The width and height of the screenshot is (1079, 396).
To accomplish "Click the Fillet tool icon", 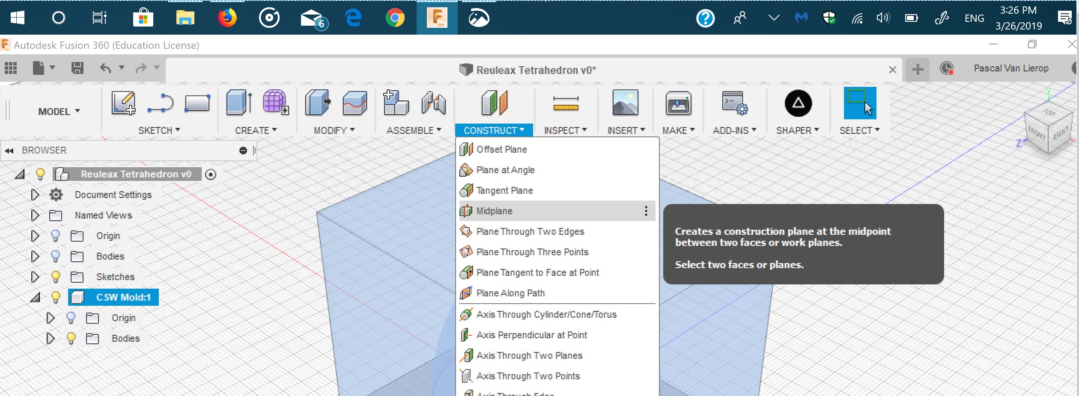I will click(355, 103).
